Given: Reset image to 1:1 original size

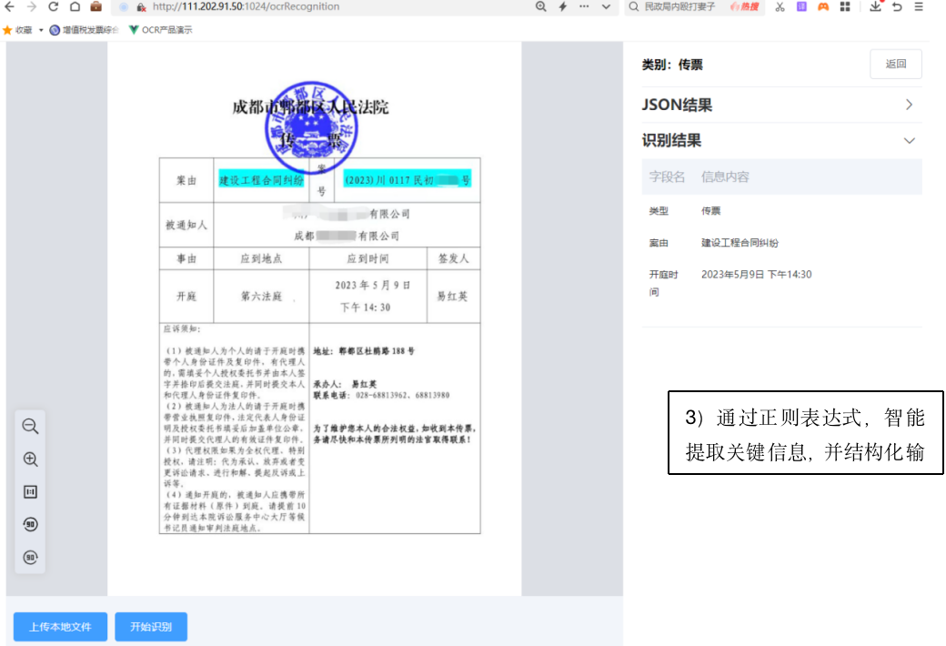Looking at the screenshot, I should [x=30, y=492].
